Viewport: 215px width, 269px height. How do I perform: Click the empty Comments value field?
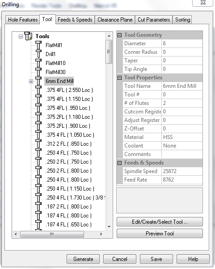click(x=182, y=154)
